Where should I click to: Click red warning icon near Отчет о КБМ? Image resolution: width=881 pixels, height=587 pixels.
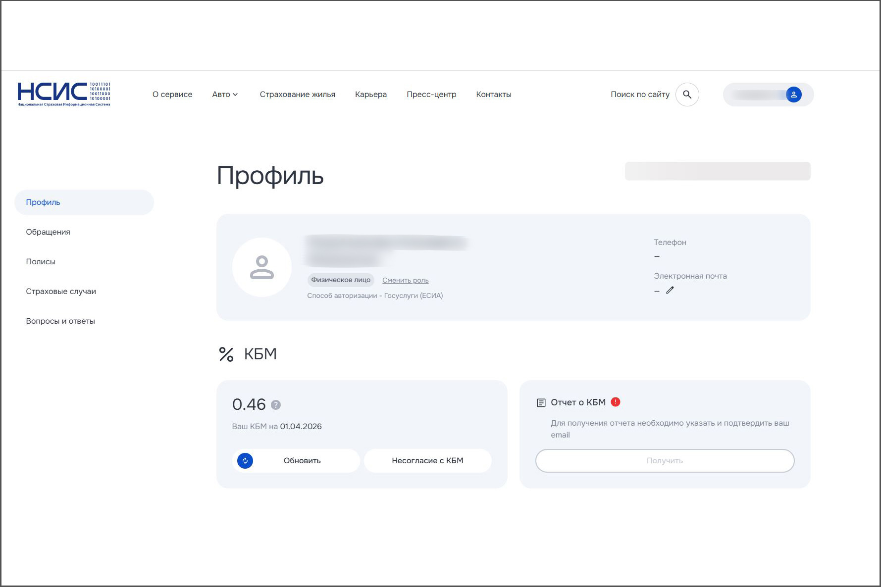click(616, 402)
